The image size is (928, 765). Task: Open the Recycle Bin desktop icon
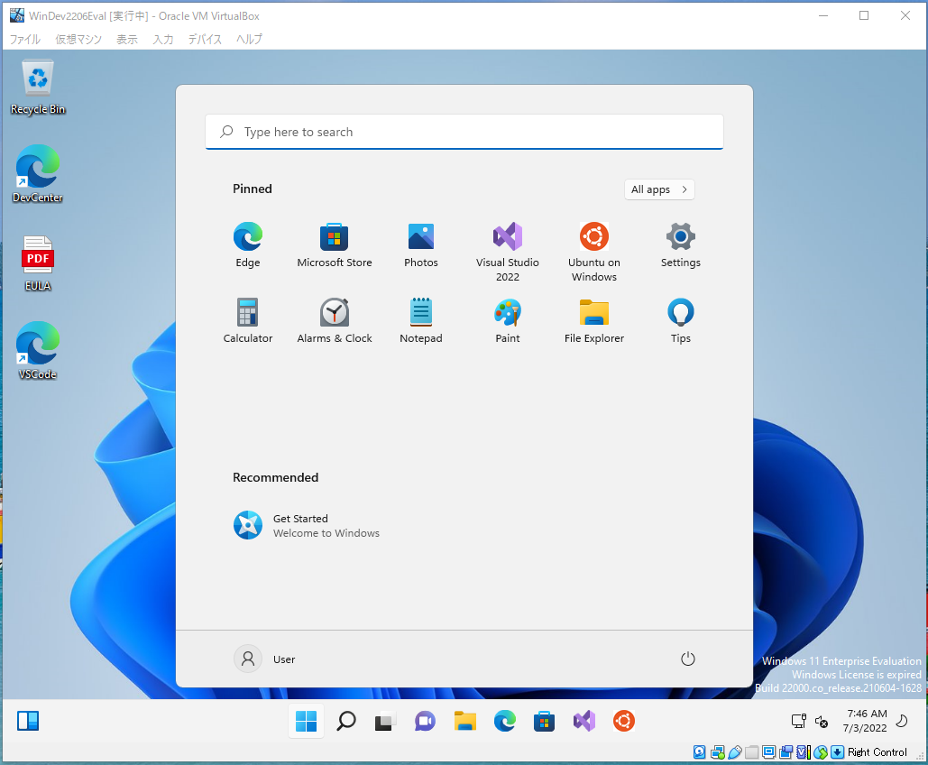37,87
